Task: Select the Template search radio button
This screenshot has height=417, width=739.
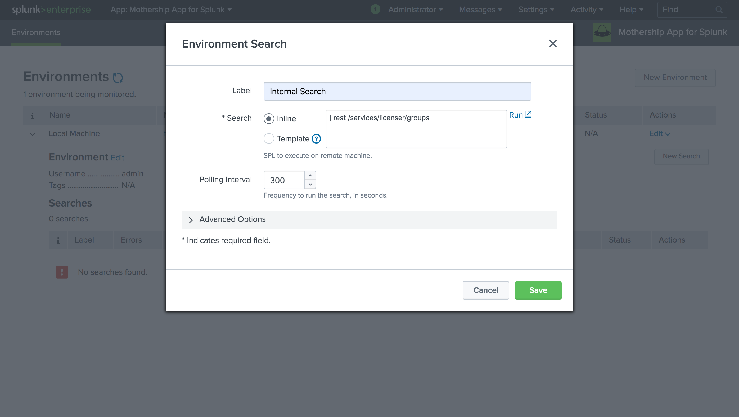Action: (269, 139)
